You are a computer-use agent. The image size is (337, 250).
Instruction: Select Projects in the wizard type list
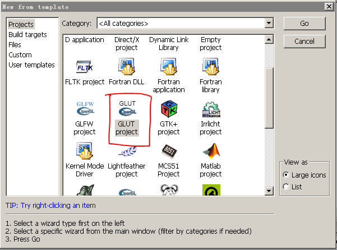point(21,25)
